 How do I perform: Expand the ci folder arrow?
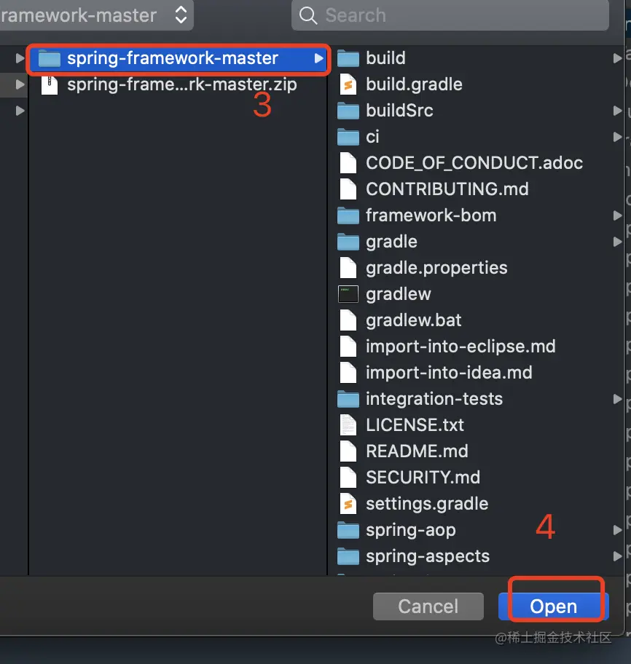tap(617, 137)
